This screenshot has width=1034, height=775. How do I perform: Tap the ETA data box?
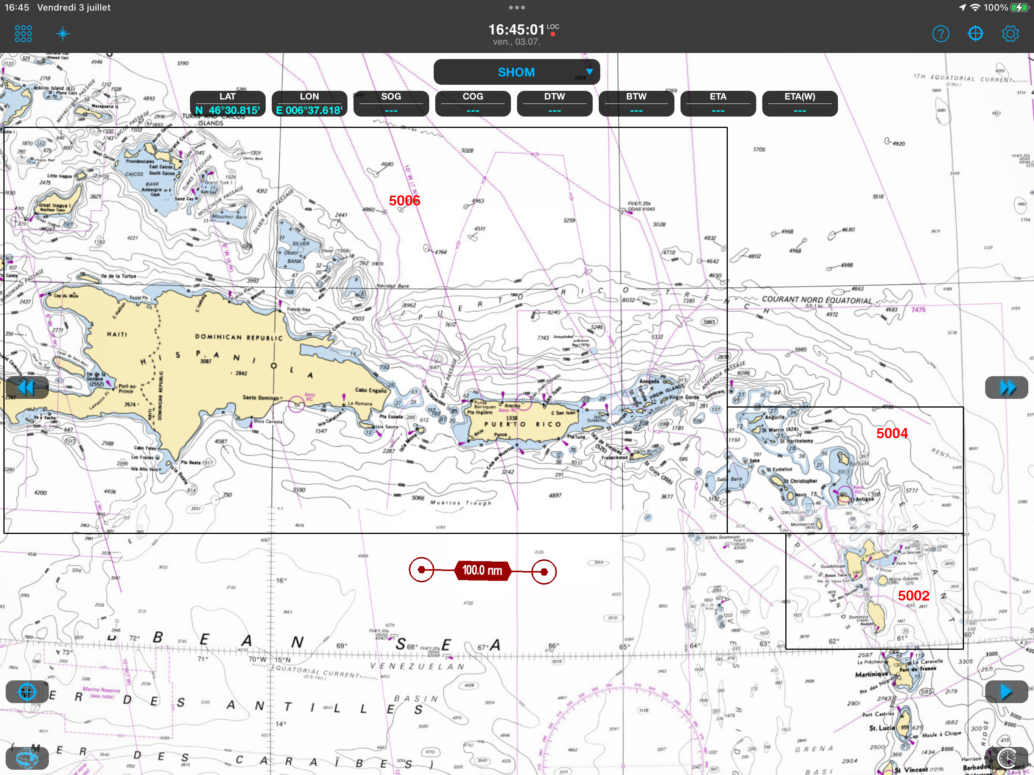(x=718, y=103)
